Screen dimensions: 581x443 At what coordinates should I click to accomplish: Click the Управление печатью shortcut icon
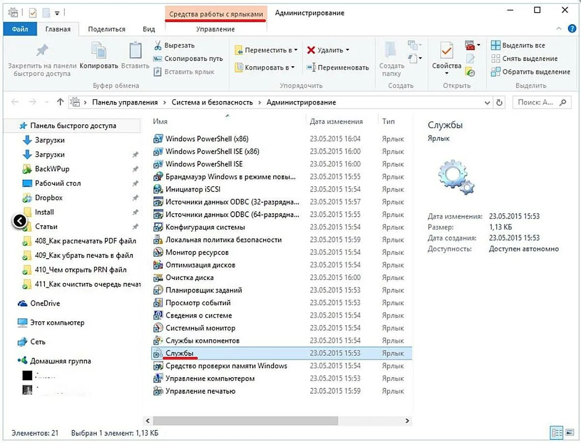click(158, 391)
